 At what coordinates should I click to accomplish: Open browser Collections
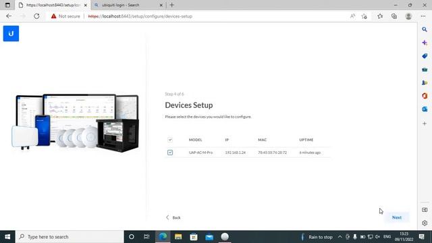(x=394, y=16)
